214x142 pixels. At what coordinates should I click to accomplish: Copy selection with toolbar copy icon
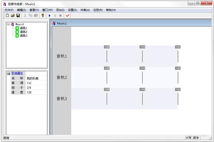(x=30, y=16)
